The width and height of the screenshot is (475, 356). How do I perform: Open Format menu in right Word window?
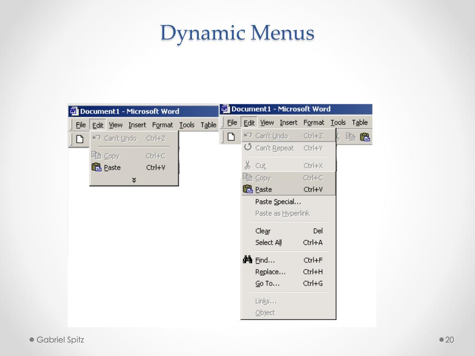pyautogui.click(x=314, y=122)
